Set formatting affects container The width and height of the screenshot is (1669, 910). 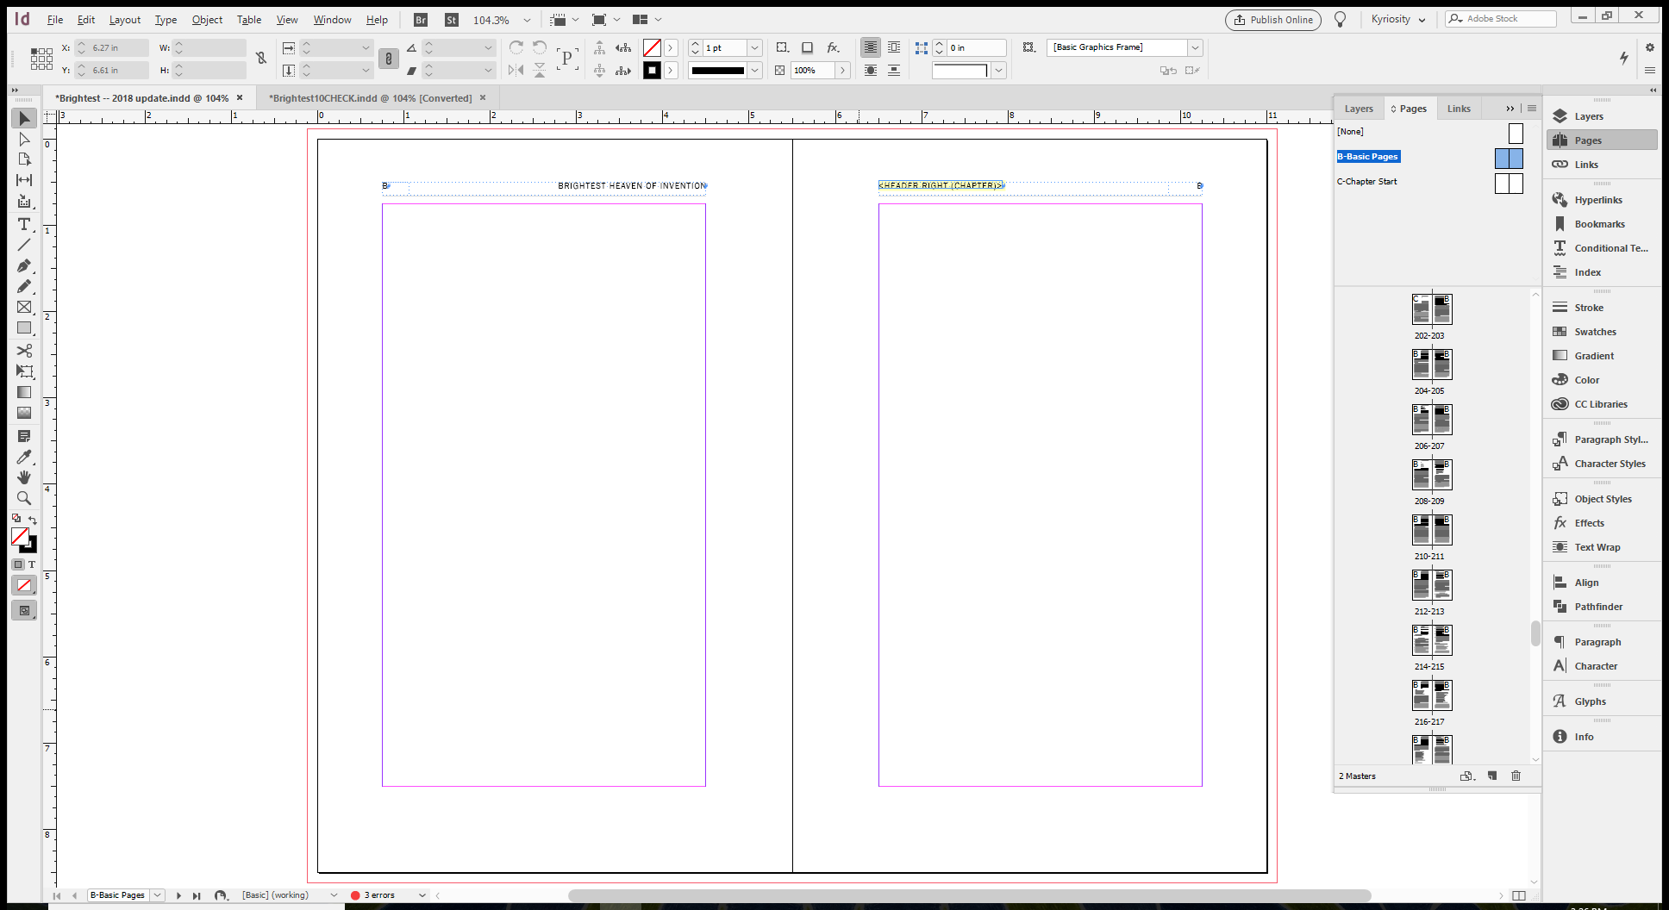(x=18, y=564)
